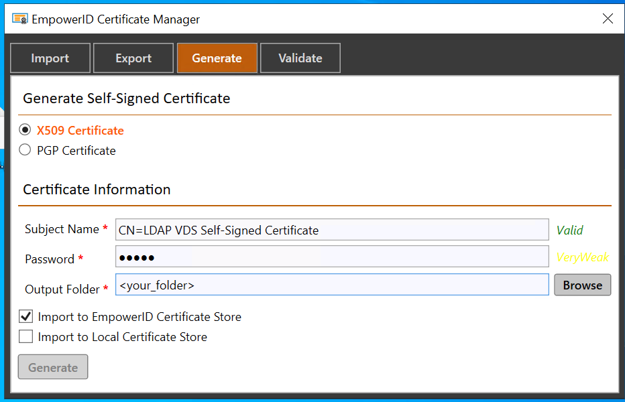625x402 pixels.
Task: Click the Certificate Information section heading
Action: coord(97,190)
